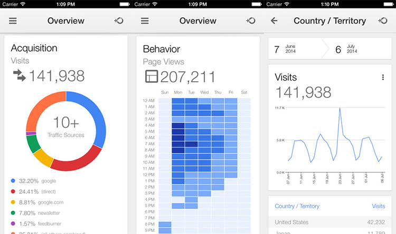The width and height of the screenshot is (396, 234).
Task: Tap the top-right header icon on Acquisition screen
Action: 119,21
